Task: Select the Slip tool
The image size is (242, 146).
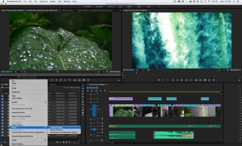Action: pos(83,104)
